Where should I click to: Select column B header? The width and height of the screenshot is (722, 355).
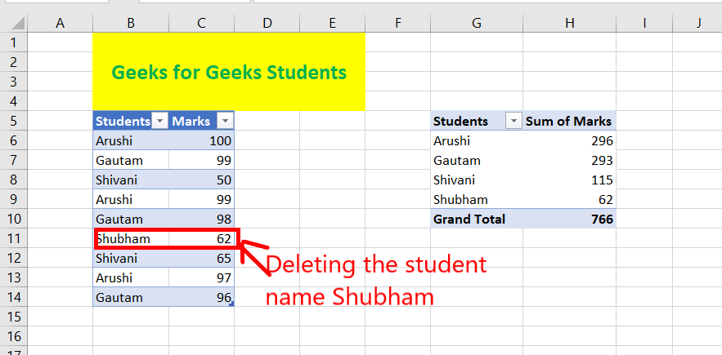click(131, 23)
